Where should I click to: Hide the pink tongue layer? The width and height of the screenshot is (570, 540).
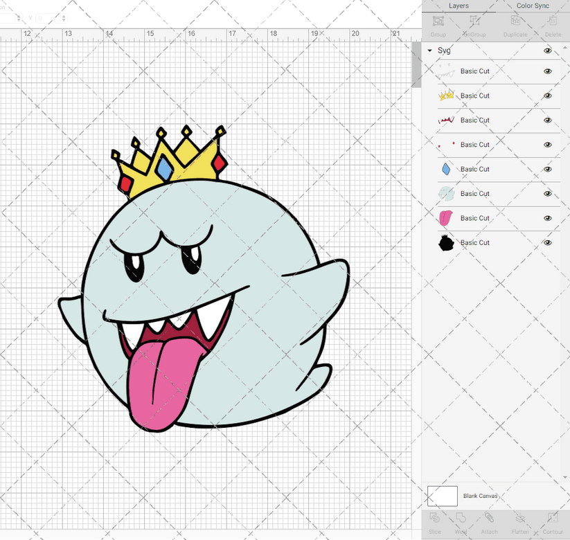tap(547, 218)
